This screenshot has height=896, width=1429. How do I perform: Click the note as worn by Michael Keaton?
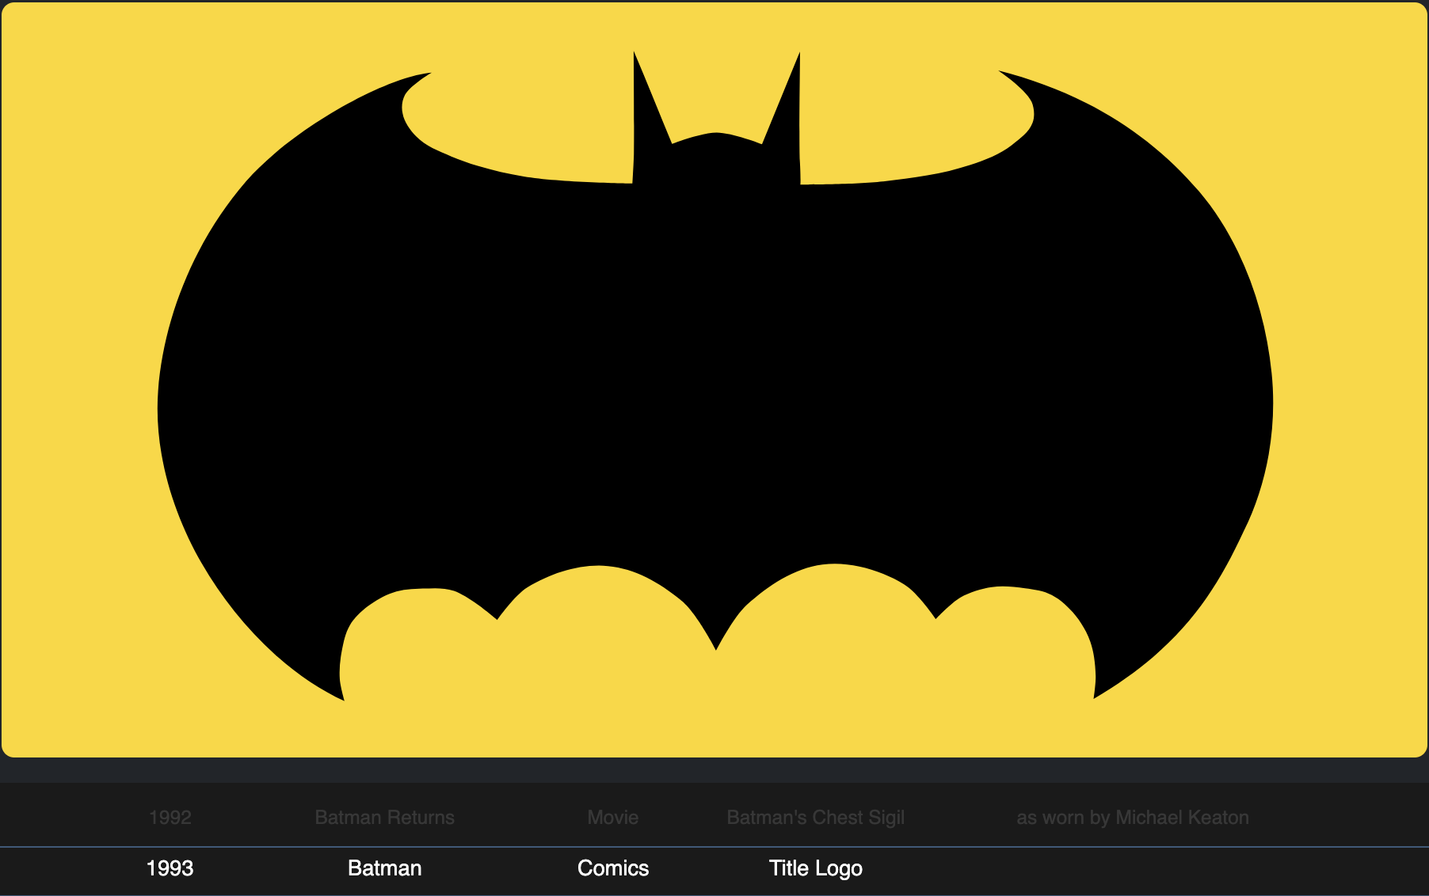click(1132, 818)
